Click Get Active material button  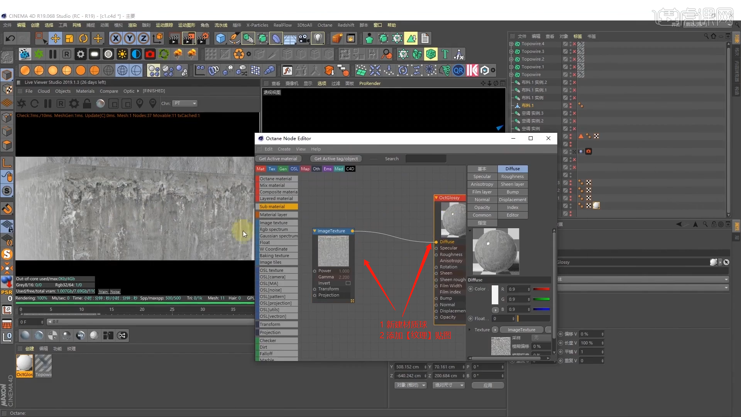278,159
